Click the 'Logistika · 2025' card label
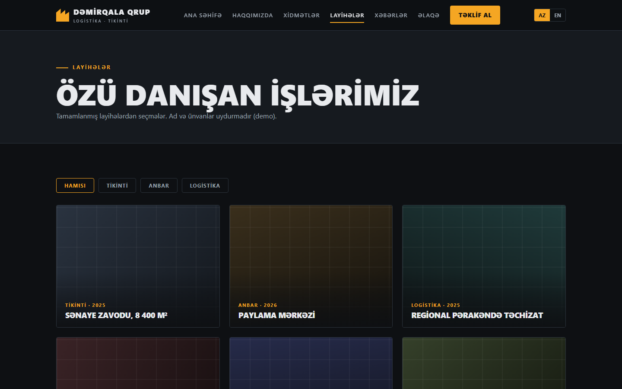Viewport: 622px width, 389px height. (436, 305)
